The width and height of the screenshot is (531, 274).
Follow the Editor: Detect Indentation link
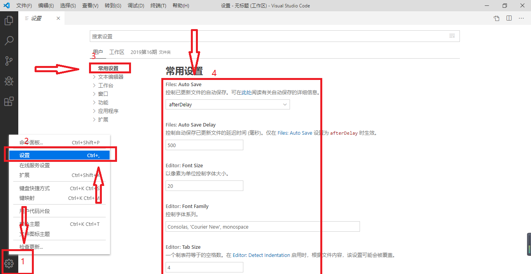pyautogui.click(x=261, y=255)
